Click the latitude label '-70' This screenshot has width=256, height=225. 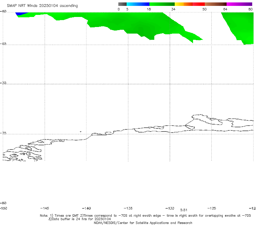point(3,83)
